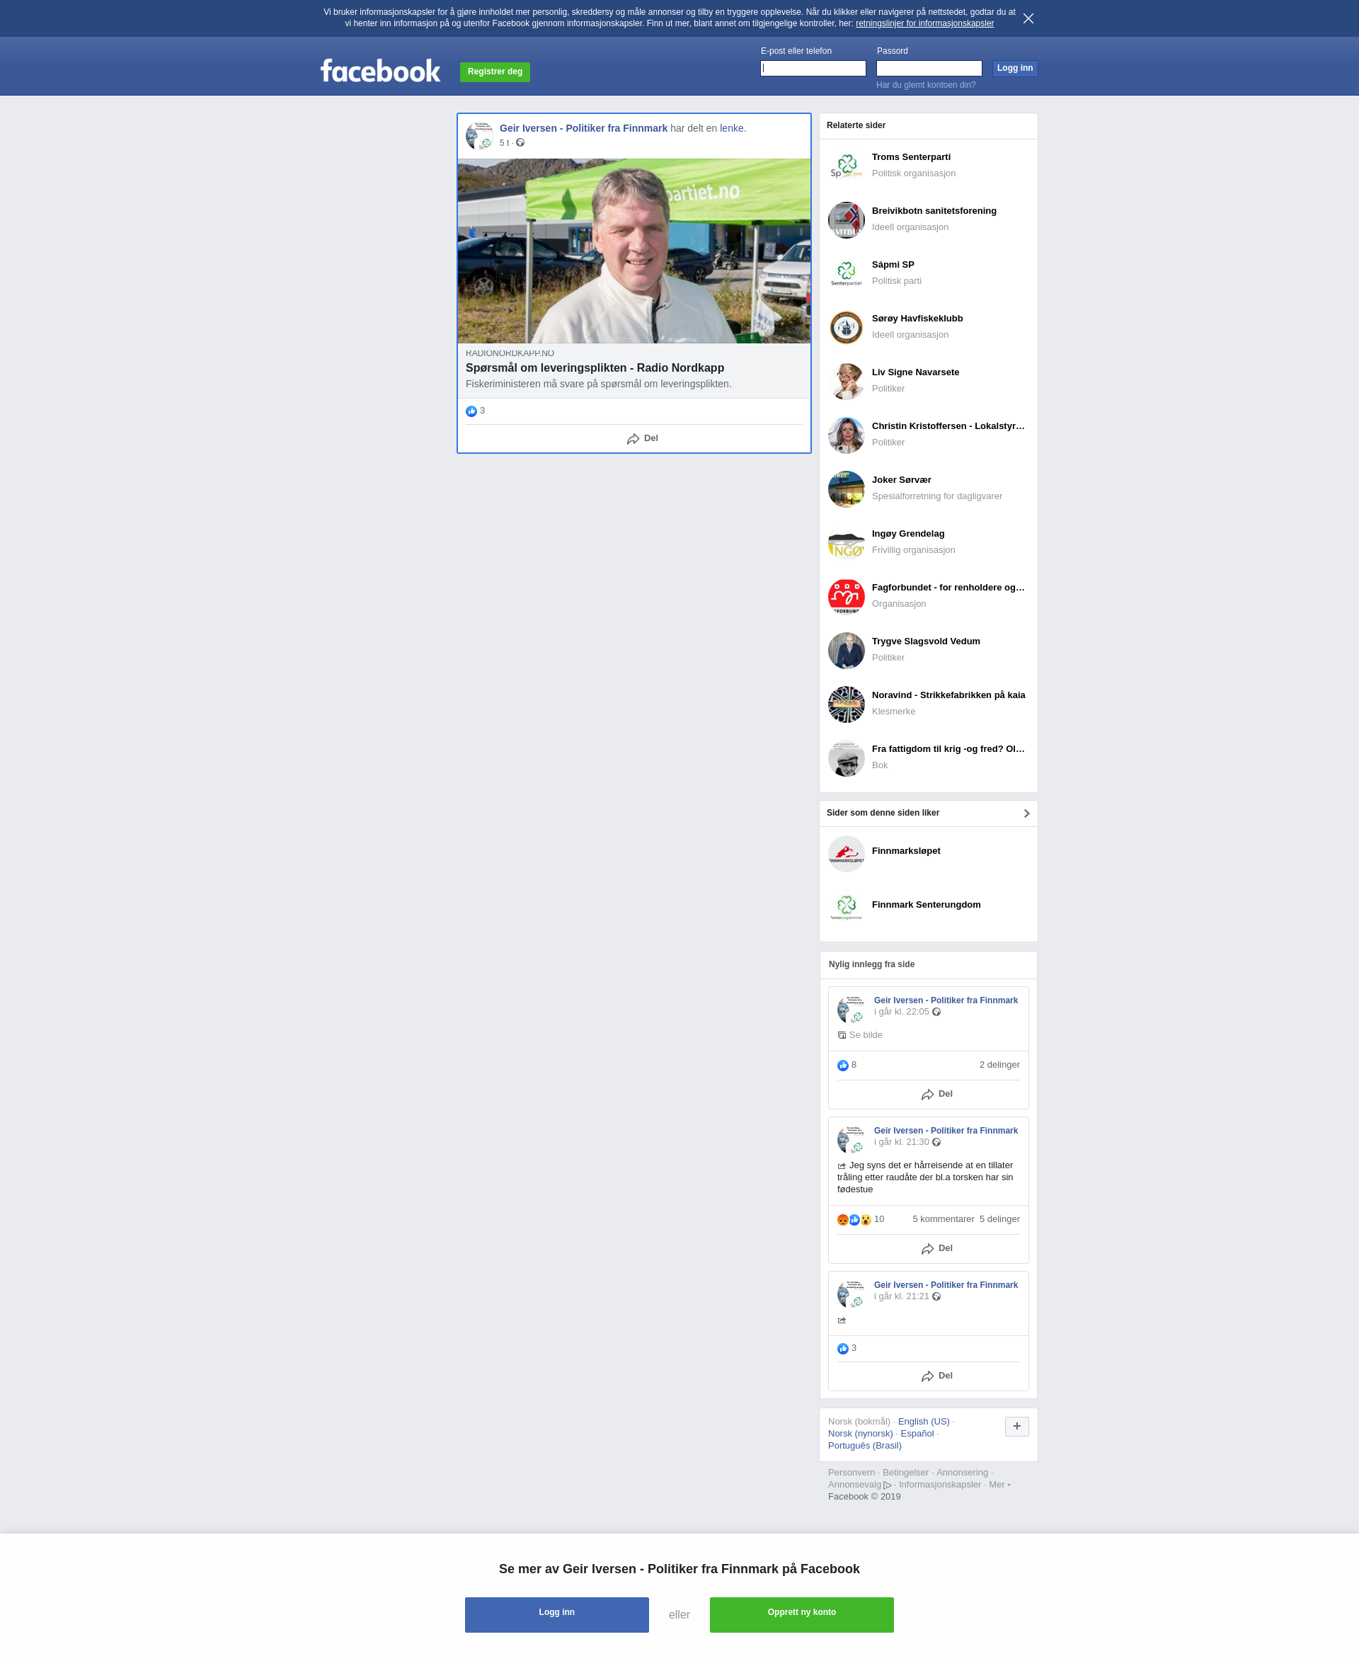Viewport: 1359px width, 1661px height.
Task: Open 2 delinger link
Action: [x=999, y=1065]
